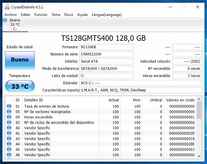
Task: Click status icon for attribute A4
Action: click(x=9, y=144)
